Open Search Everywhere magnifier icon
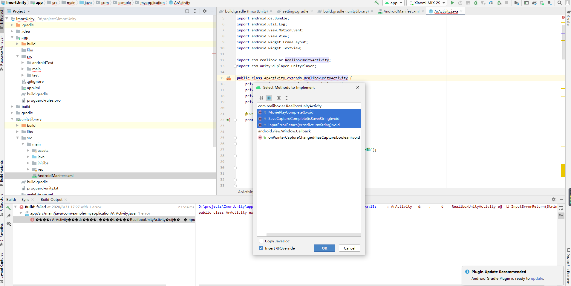The image size is (571, 286). (560, 3)
